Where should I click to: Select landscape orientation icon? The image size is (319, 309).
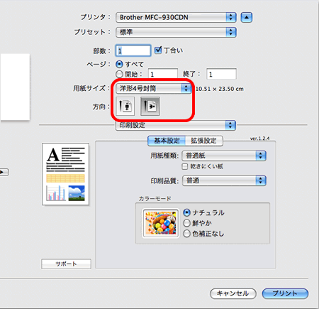[150, 106]
